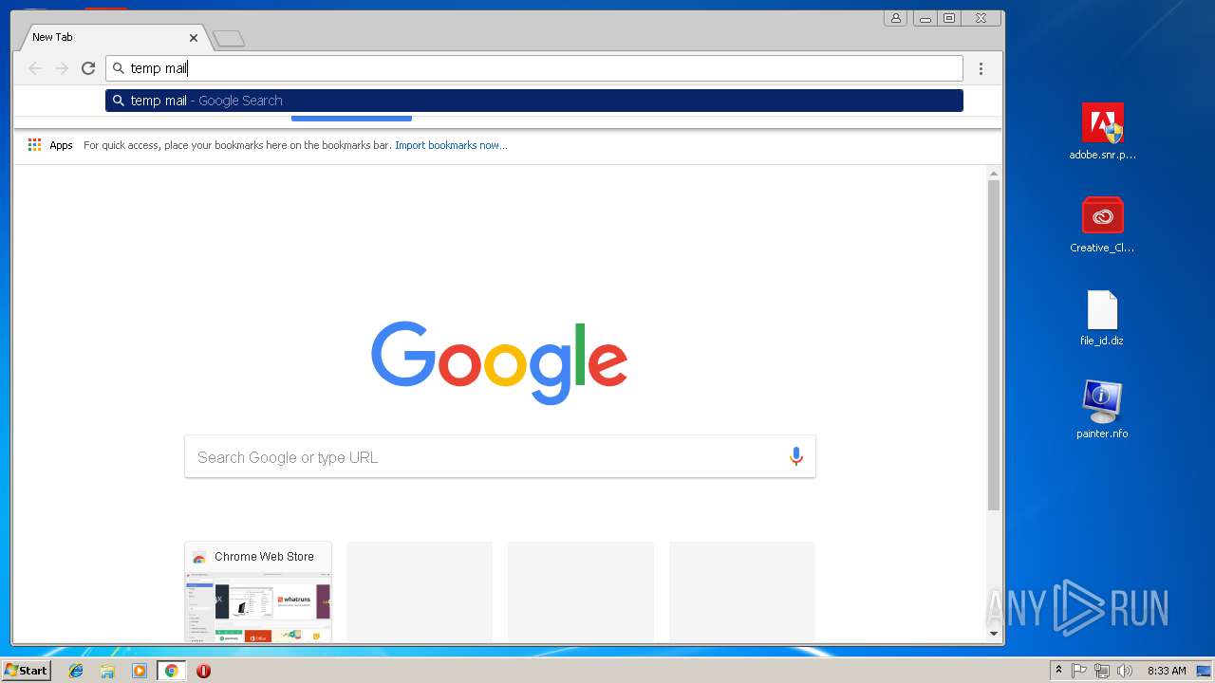Launch Internet Explorer from taskbar
1215x683 pixels.
point(76,671)
